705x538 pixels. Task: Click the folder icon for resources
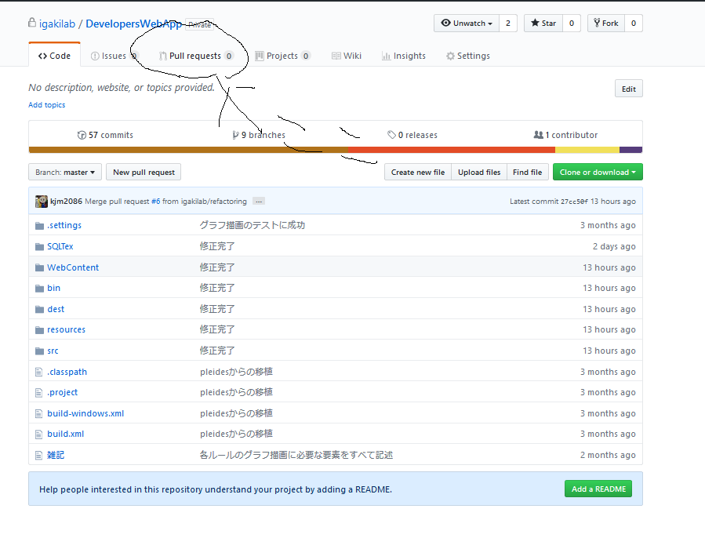click(39, 330)
